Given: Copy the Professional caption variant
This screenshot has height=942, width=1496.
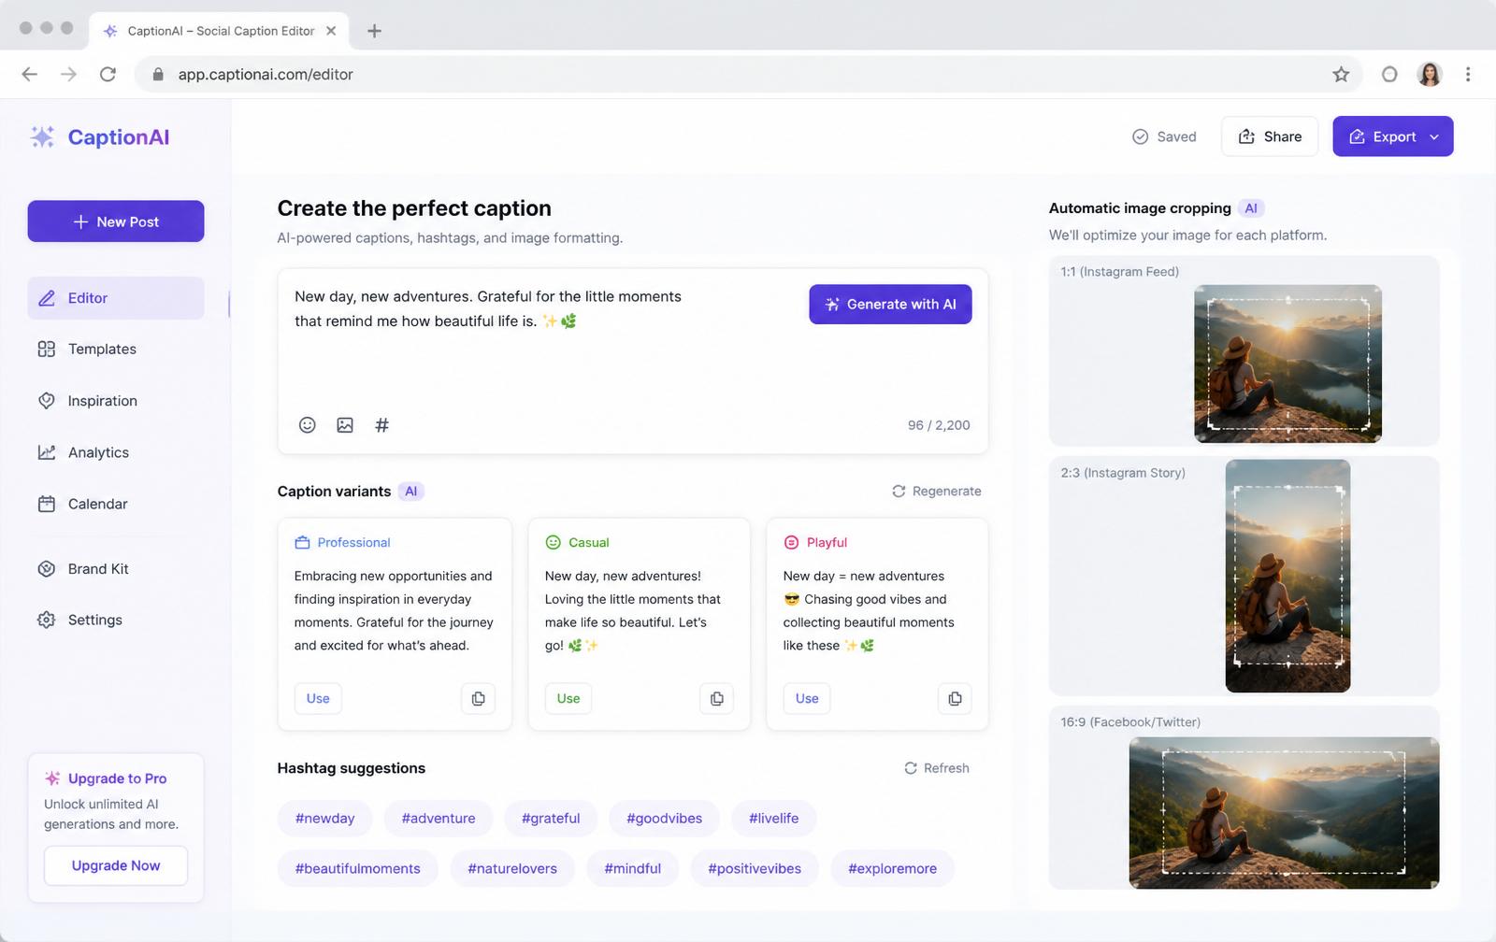Looking at the screenshot, I should point(478,698).
